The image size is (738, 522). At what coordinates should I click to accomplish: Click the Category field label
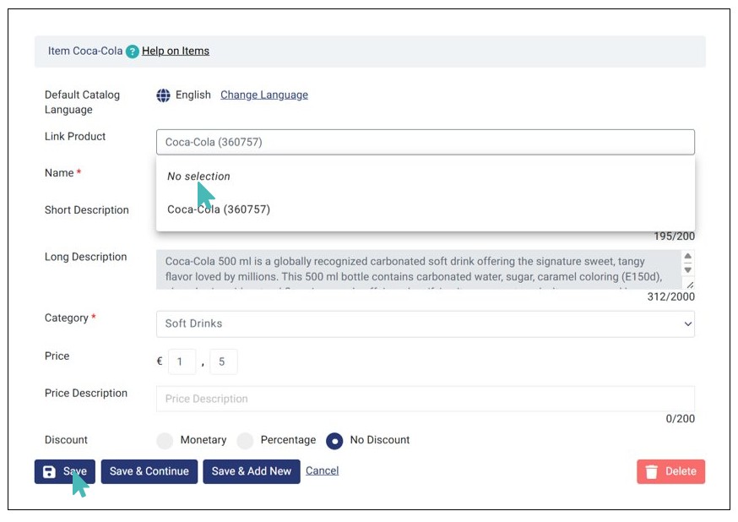pyautogui.click(x=70, y=318)
